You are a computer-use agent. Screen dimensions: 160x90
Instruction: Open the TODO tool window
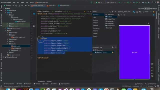tap(19, 84)
